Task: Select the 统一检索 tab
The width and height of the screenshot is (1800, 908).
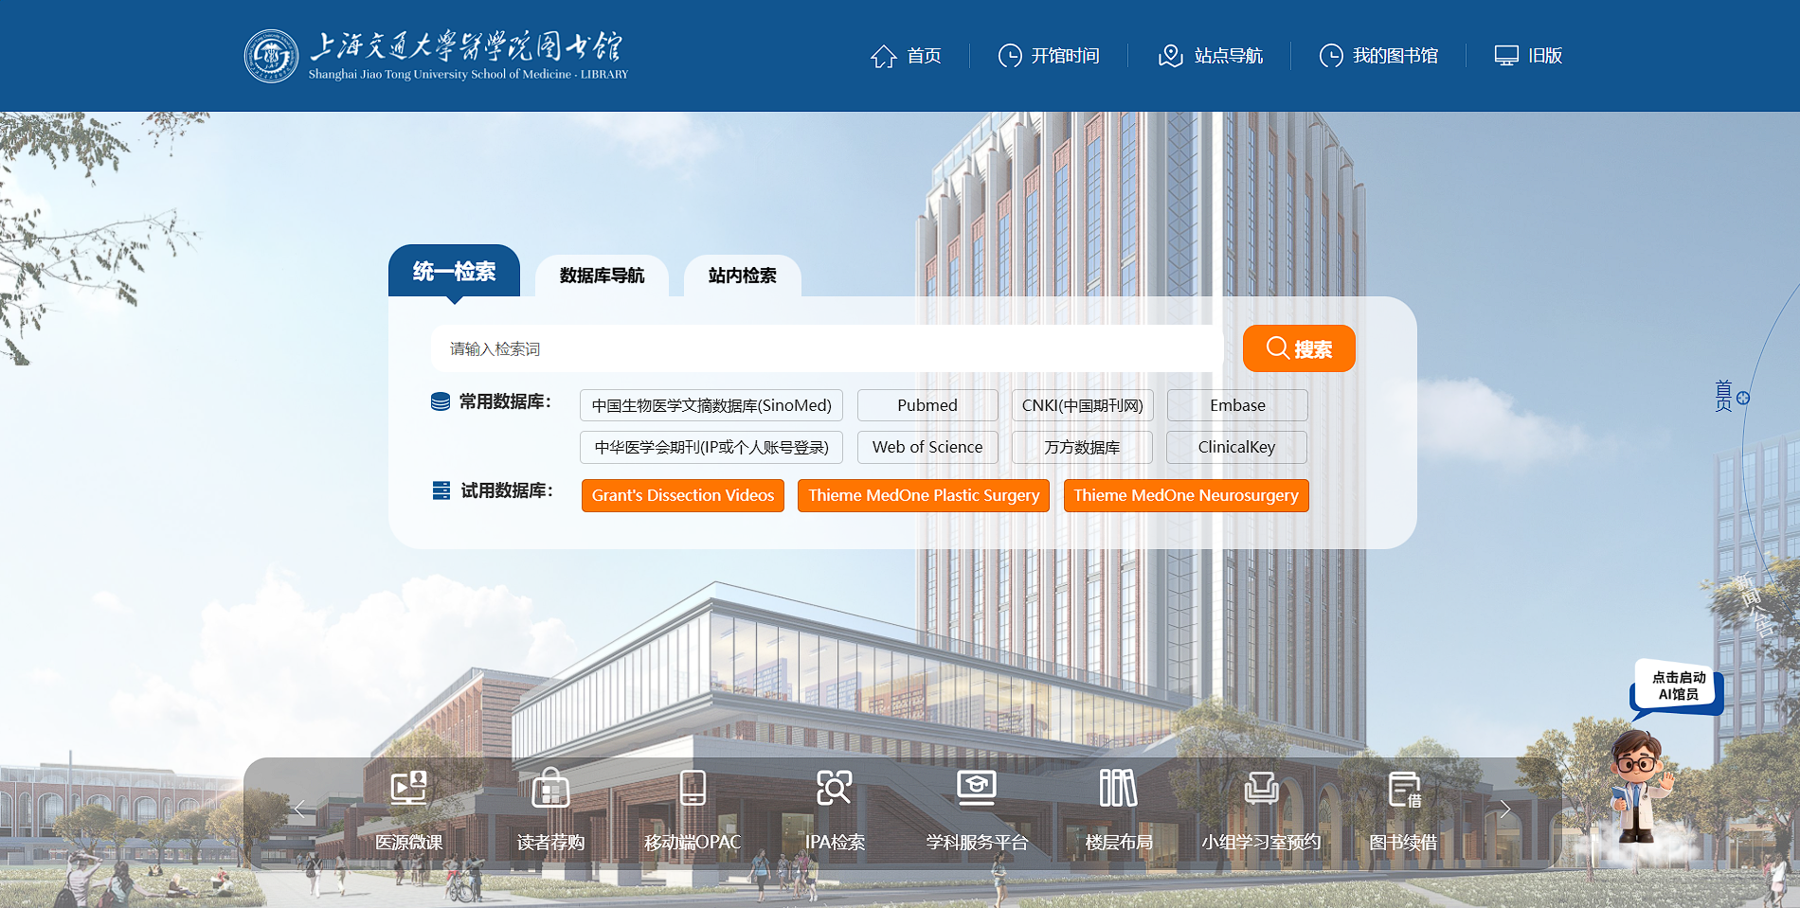Action: 454,272
